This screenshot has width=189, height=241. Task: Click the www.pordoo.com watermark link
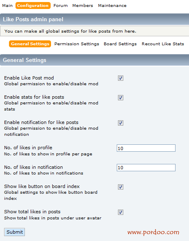(x=153, y=232)
